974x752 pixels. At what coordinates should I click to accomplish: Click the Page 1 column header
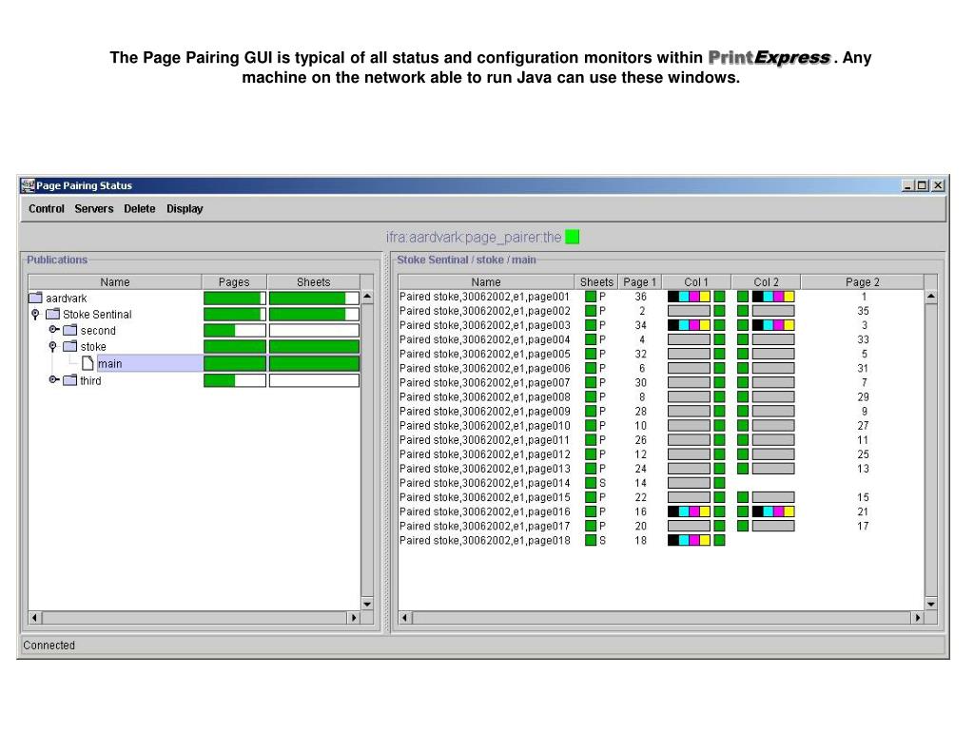(x=640, y=282)
